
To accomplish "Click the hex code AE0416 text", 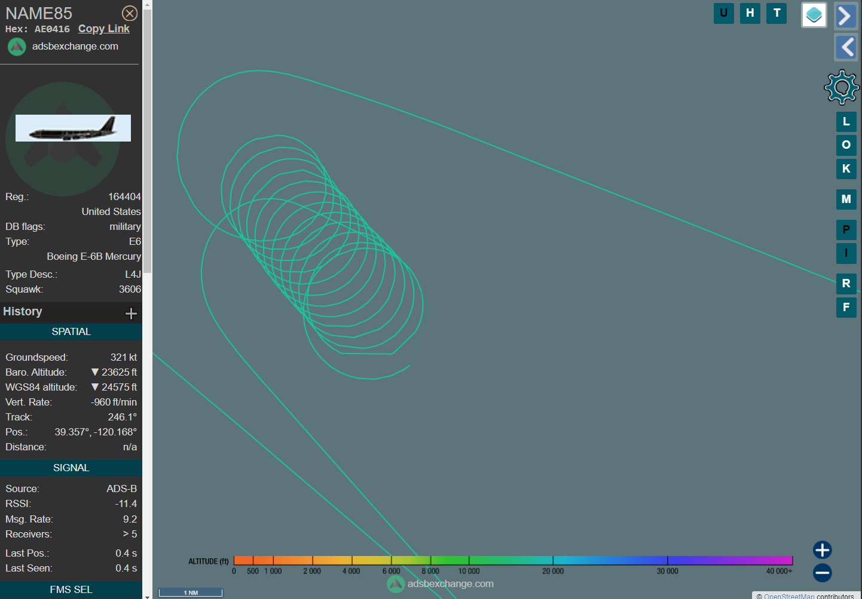I will tap(52, 29).
